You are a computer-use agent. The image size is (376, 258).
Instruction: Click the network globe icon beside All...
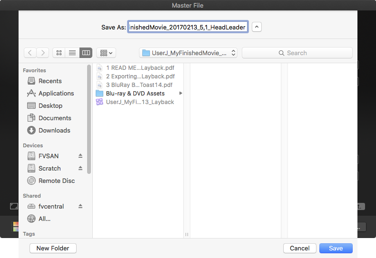tap(31, 219)
